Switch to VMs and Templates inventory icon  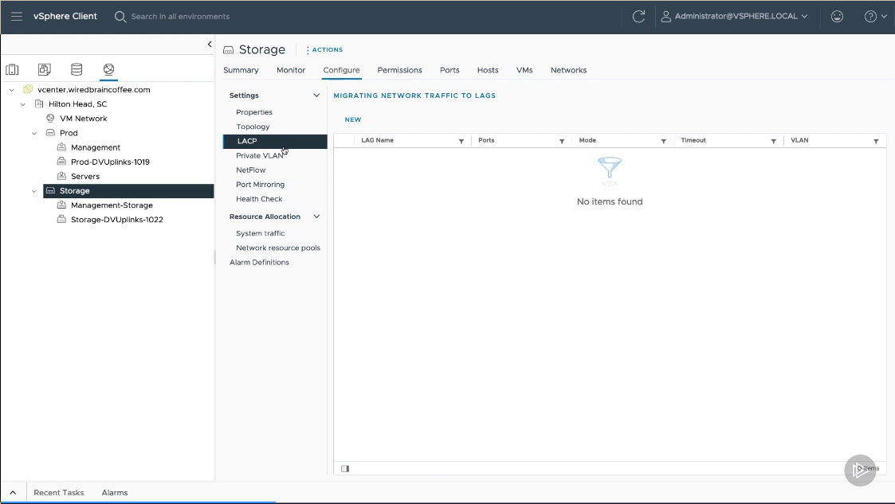coord(44,70)
